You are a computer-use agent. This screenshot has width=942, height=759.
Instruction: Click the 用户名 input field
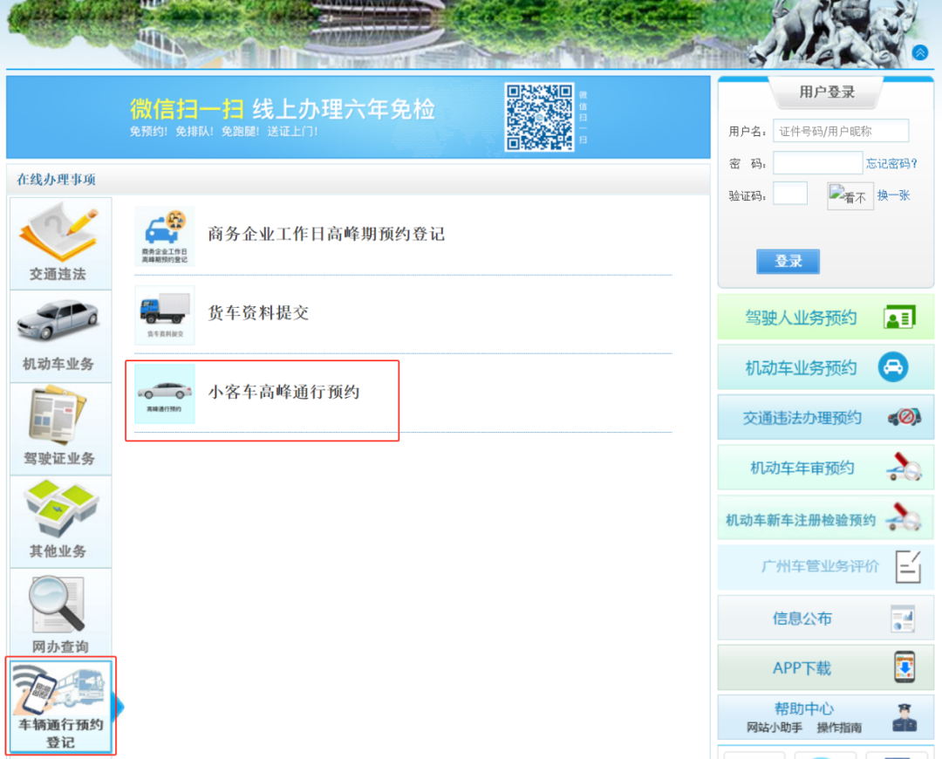[x=841, y=131]
